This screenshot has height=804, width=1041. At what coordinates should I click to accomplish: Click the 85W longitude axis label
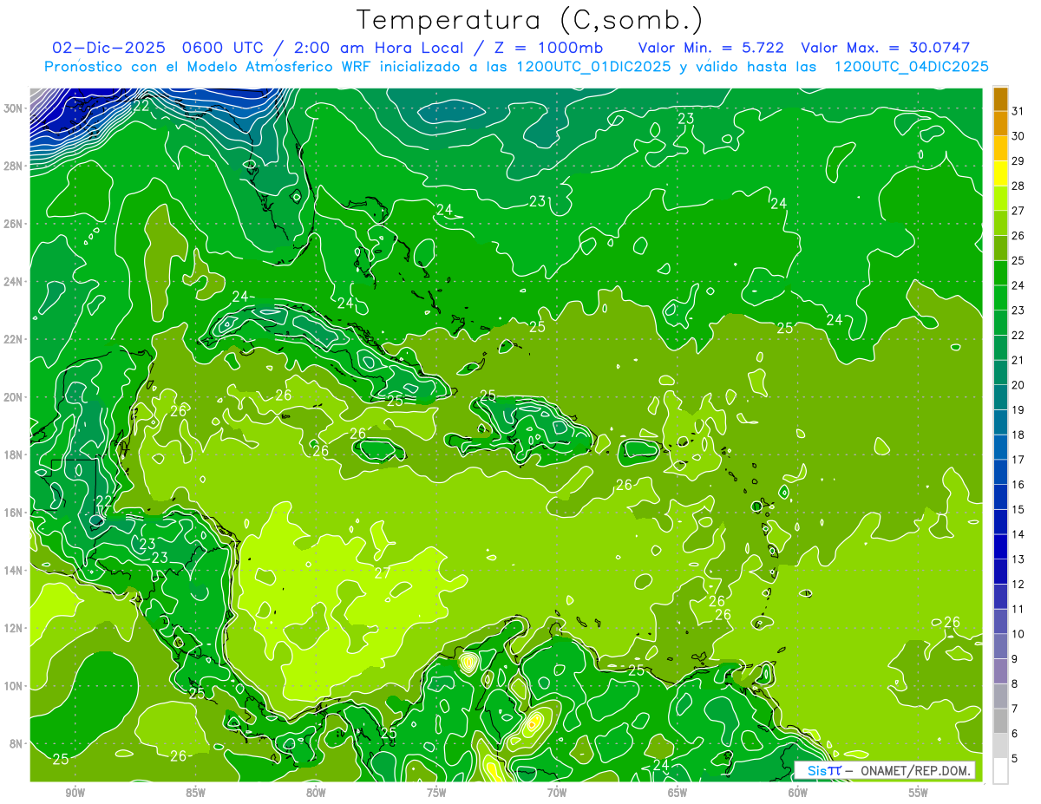tap(195, 793)
